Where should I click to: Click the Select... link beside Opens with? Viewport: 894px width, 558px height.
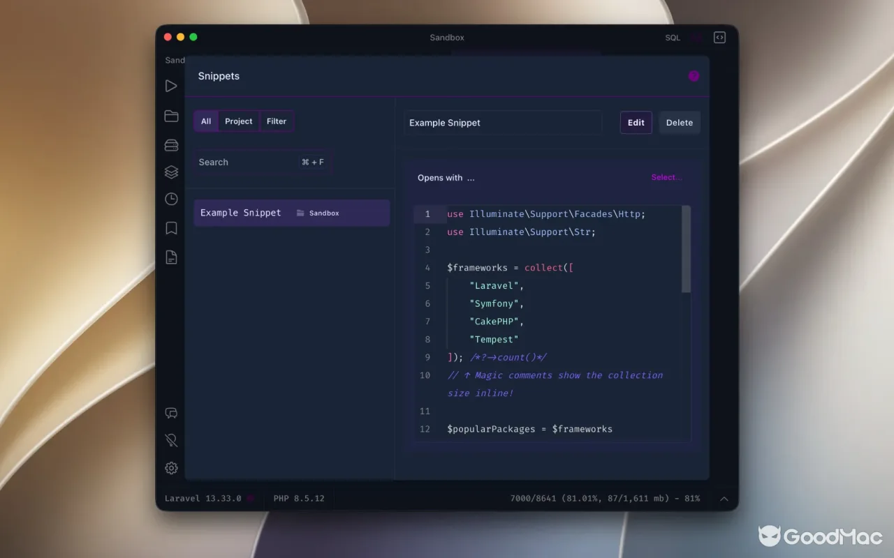click(x=667, y=177)
